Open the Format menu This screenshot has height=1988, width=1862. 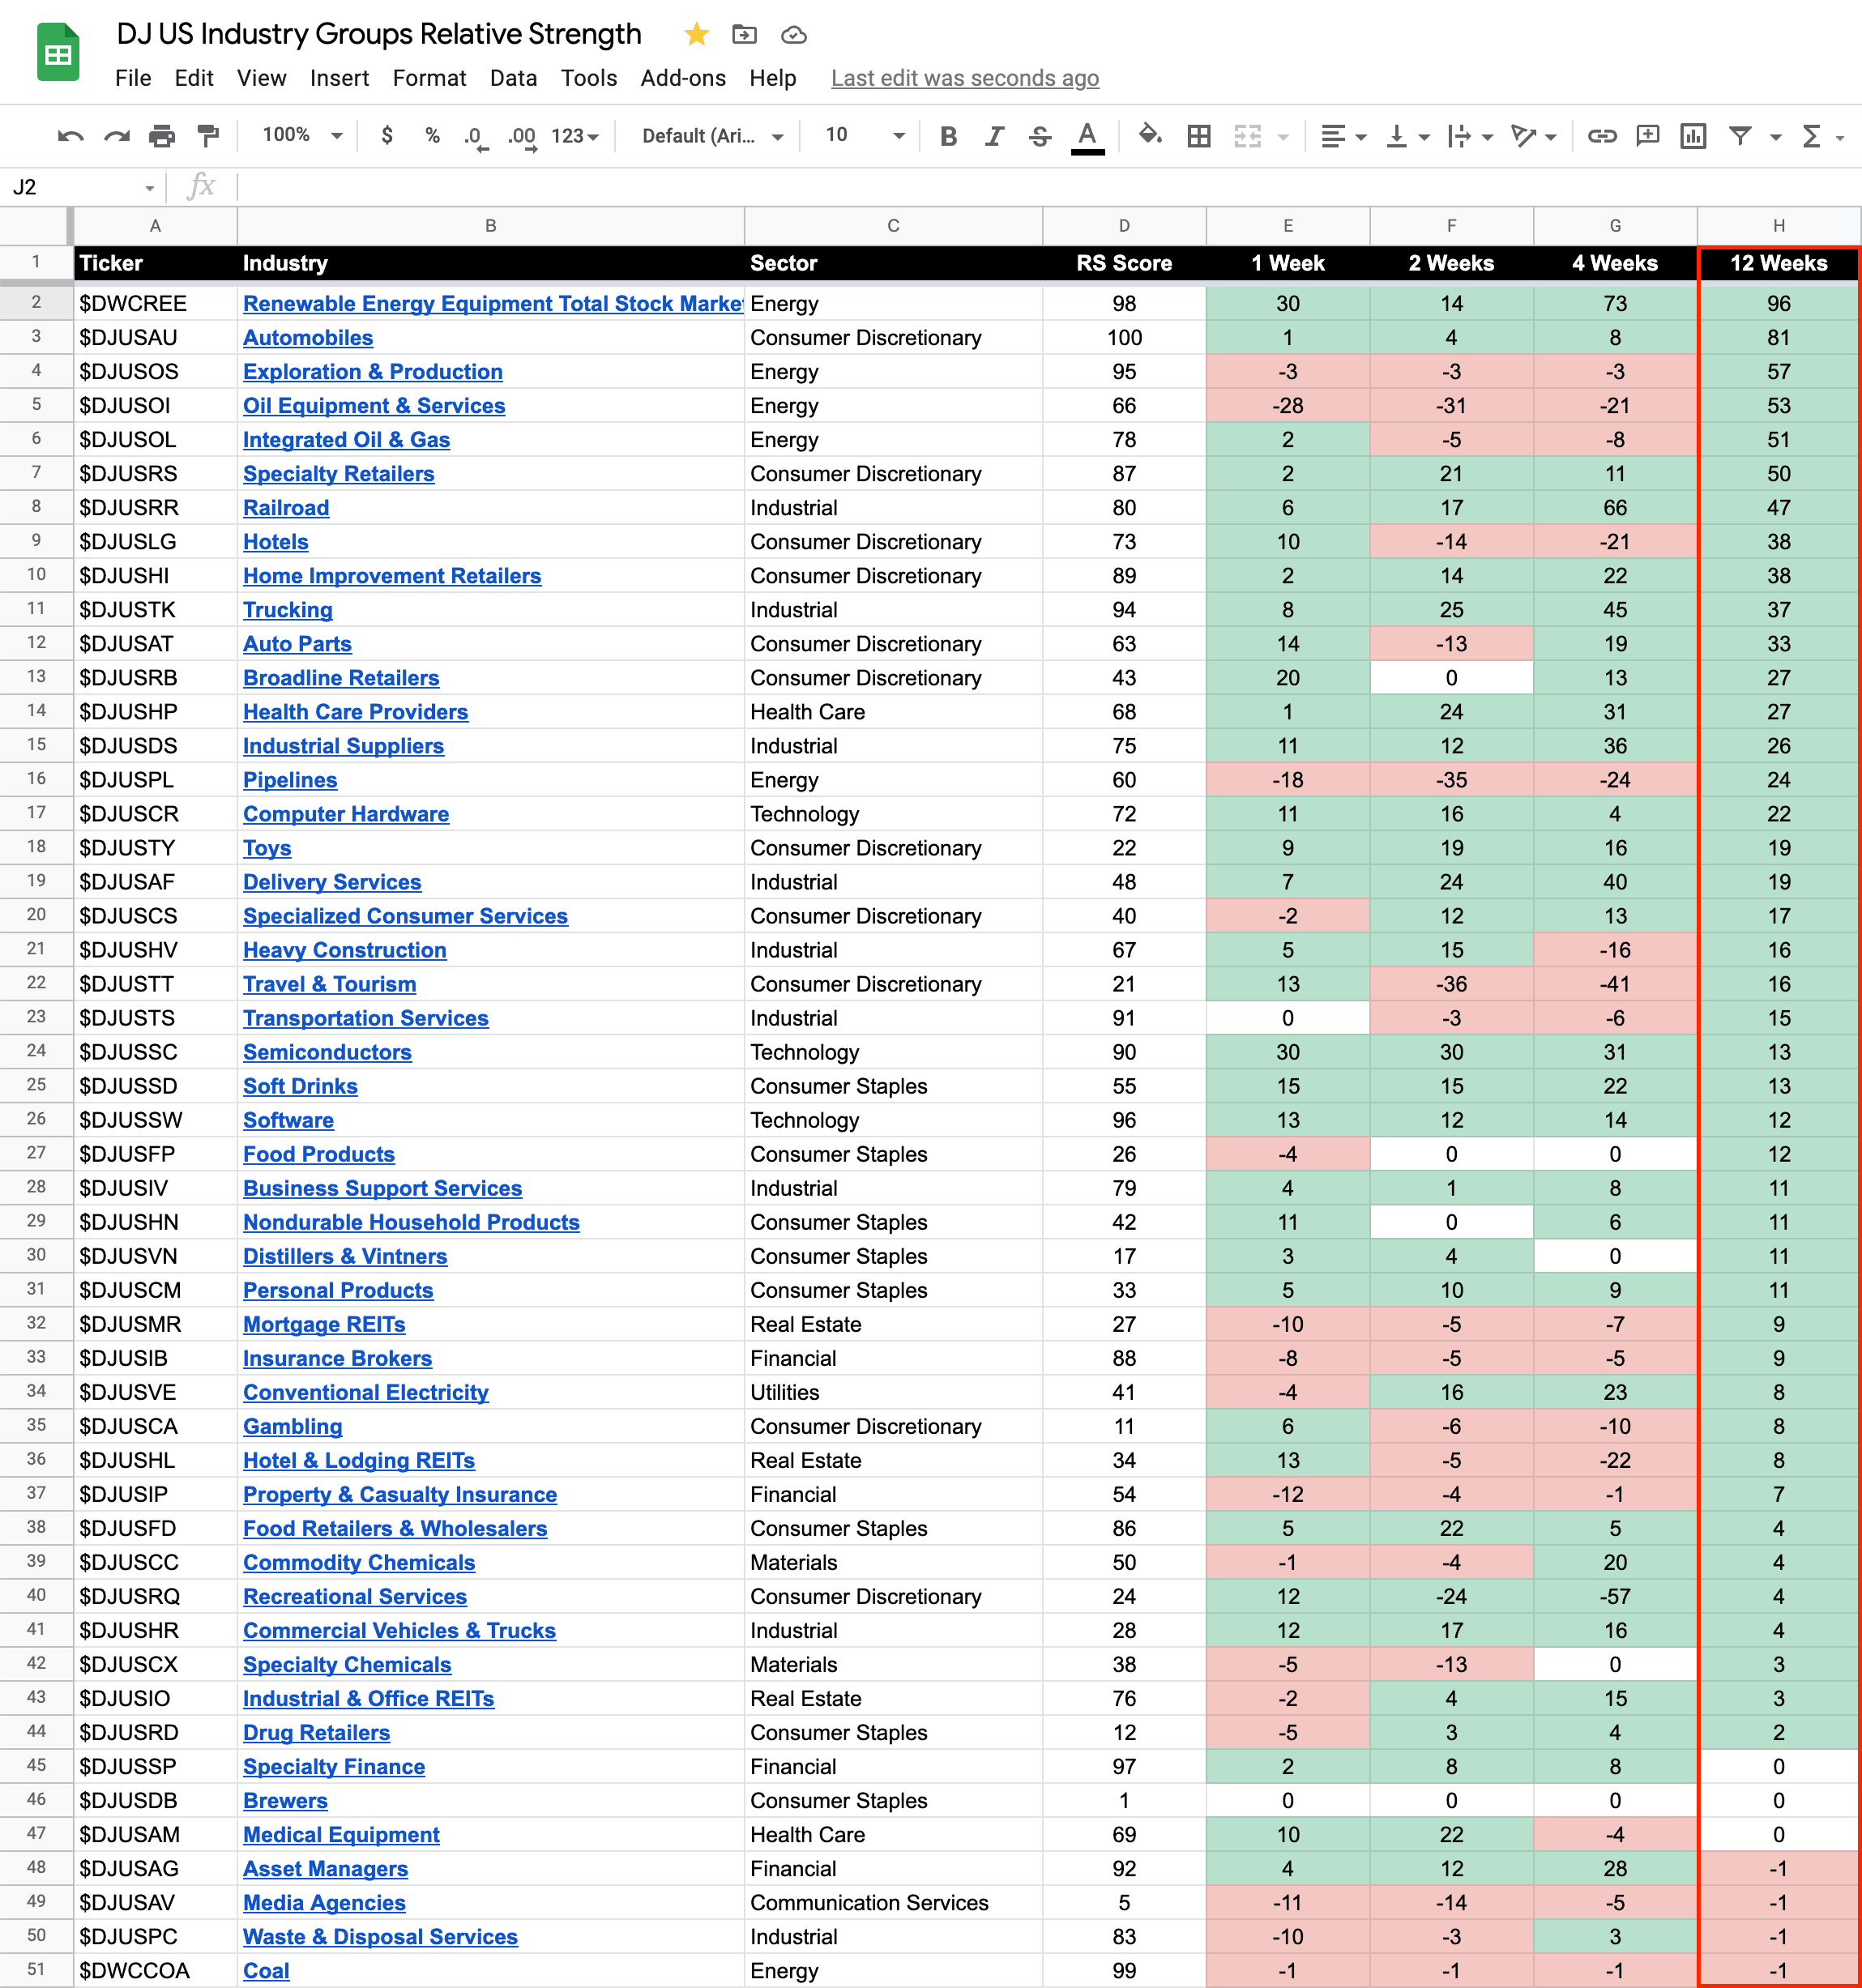[x=429, y=78]
